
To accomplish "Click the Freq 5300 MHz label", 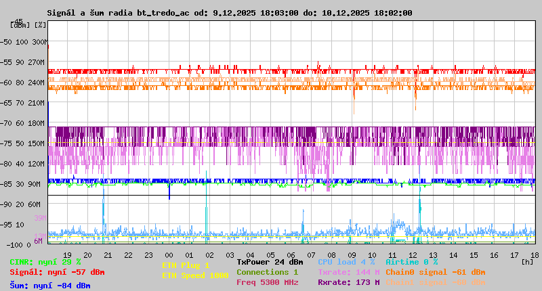I will point(267,282).
